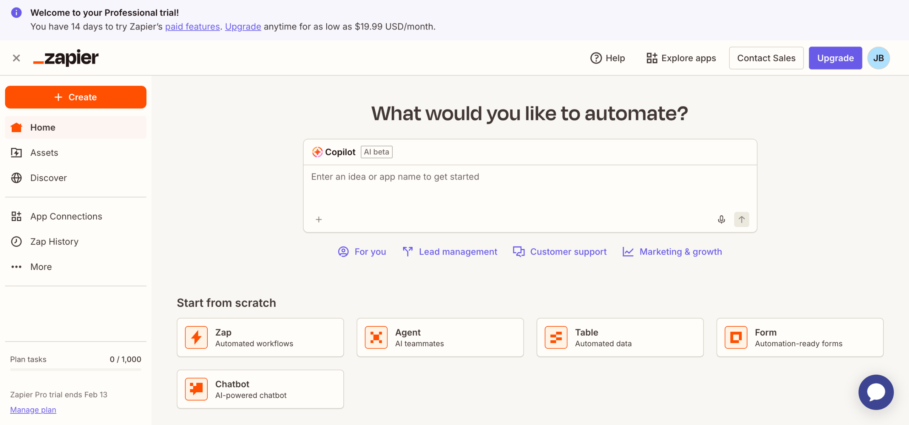The width and height of the screenshot is (909, 425).
Task: Open the JB account avatar menu
Action: 878,58
